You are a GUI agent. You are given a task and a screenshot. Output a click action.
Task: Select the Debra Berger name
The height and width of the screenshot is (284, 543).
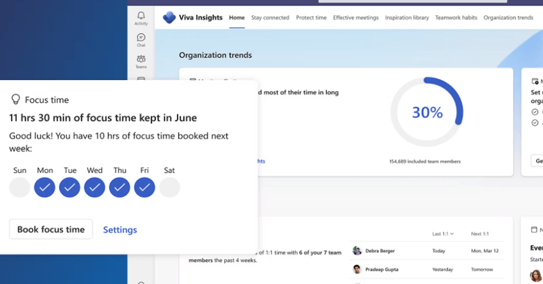(x=380, y=251)
